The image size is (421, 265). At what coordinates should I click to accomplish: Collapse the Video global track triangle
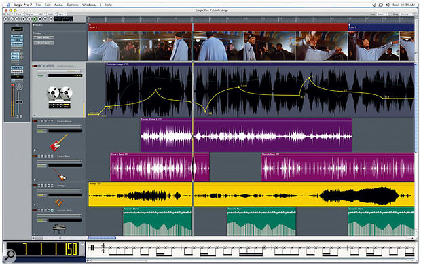click(33, 33)
